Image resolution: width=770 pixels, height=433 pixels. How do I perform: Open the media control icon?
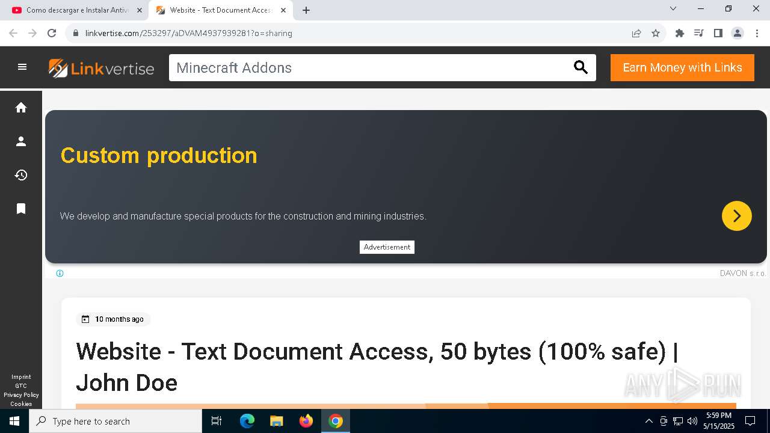pyautogui.click(x=699, y=33)
